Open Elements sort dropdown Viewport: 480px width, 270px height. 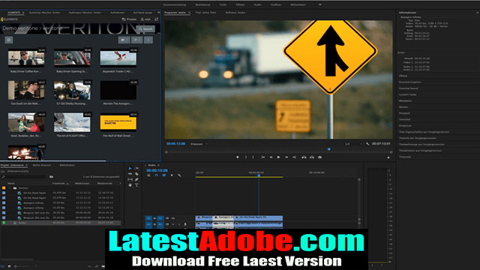click(136, 40)
